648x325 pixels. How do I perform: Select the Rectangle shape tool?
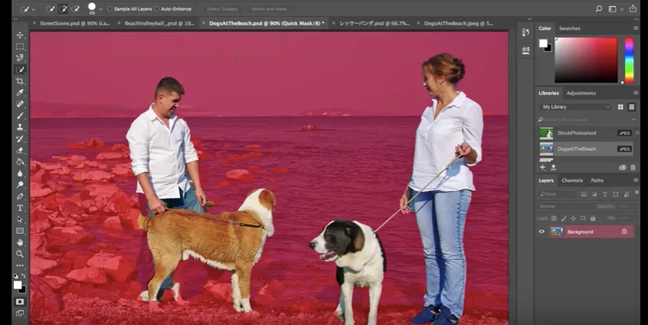click(20, 231)
